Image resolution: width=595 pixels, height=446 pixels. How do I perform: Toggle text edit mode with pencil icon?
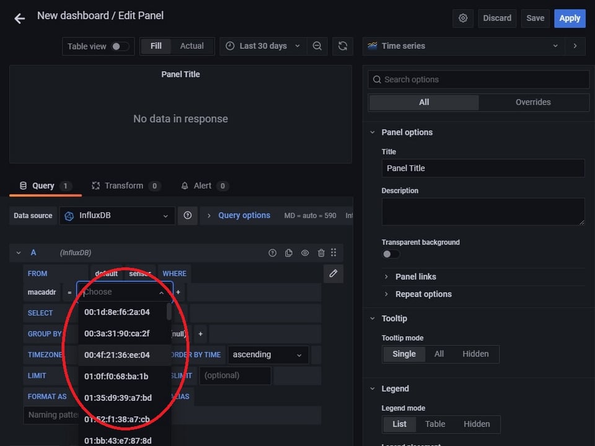coord(333,273)
